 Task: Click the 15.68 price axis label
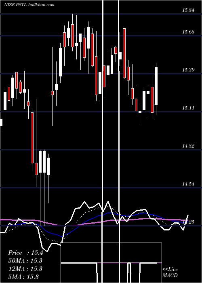pyautogui.click(x=188, y=32)
